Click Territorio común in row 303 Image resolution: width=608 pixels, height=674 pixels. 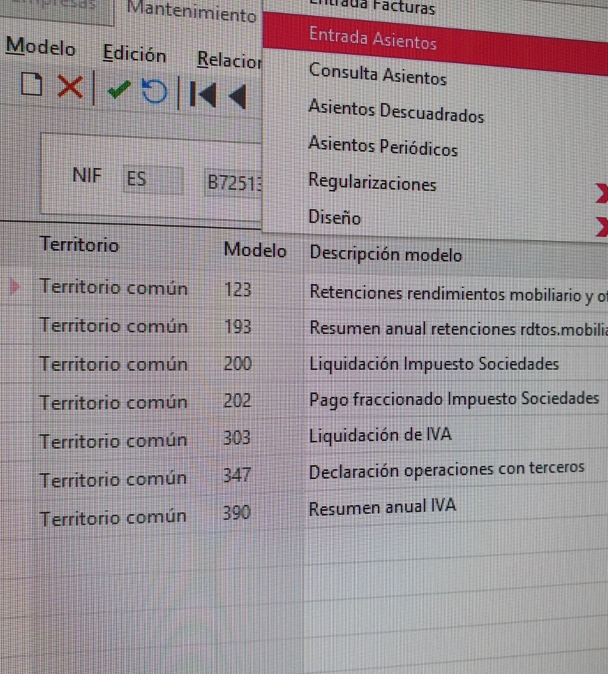(x=113, y=441)
